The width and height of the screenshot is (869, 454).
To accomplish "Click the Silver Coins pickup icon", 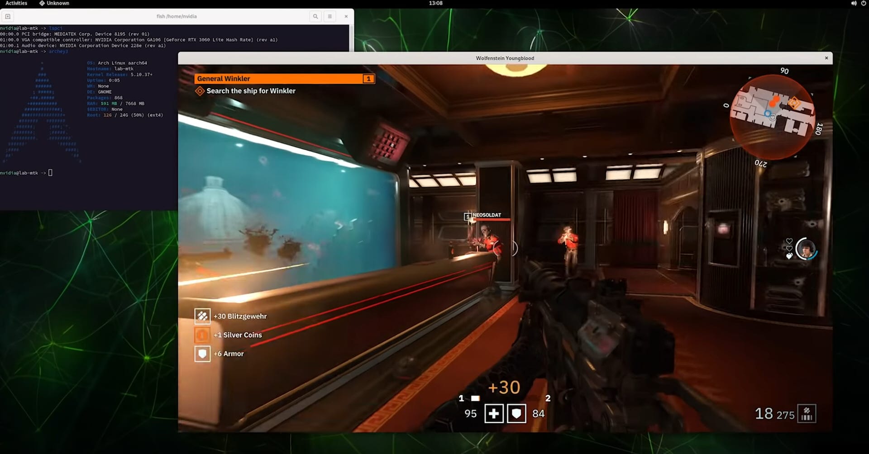I will 202,335.
